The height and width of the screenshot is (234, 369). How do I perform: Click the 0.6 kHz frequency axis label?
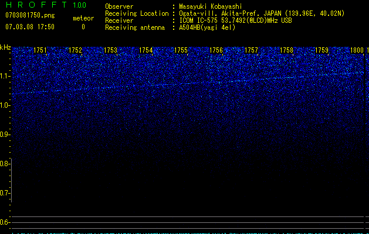[x=5, y=222]
